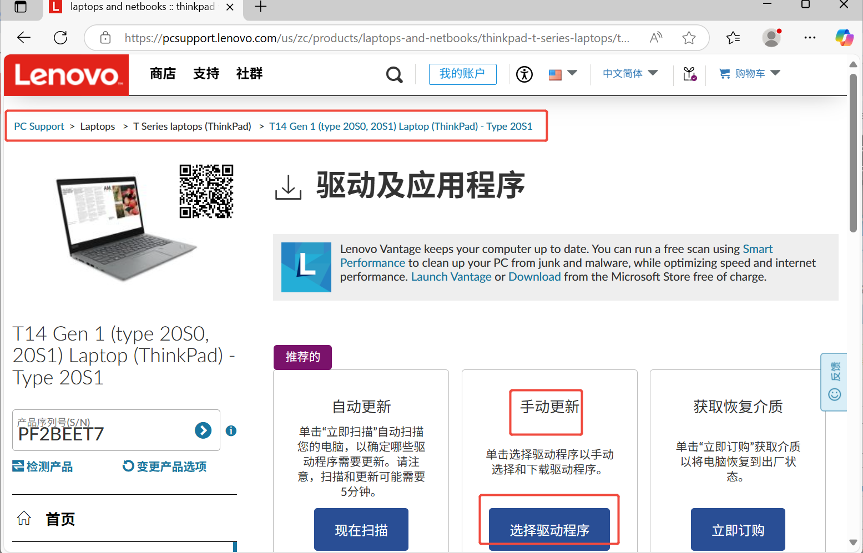
Task: Click the 手动更新 card title
Action: click(x=549, y=407)
